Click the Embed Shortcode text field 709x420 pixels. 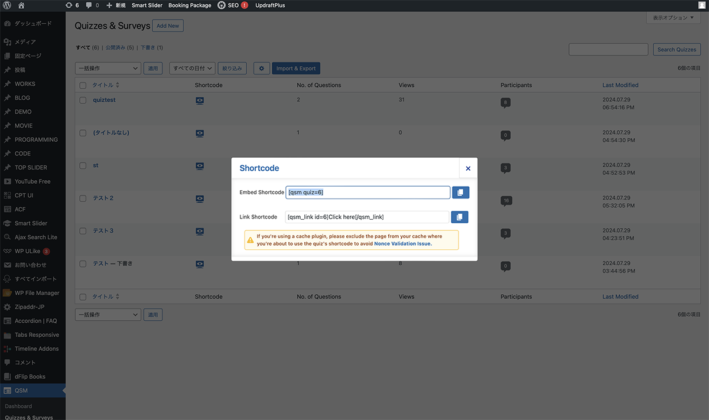(x=367, y=193)
